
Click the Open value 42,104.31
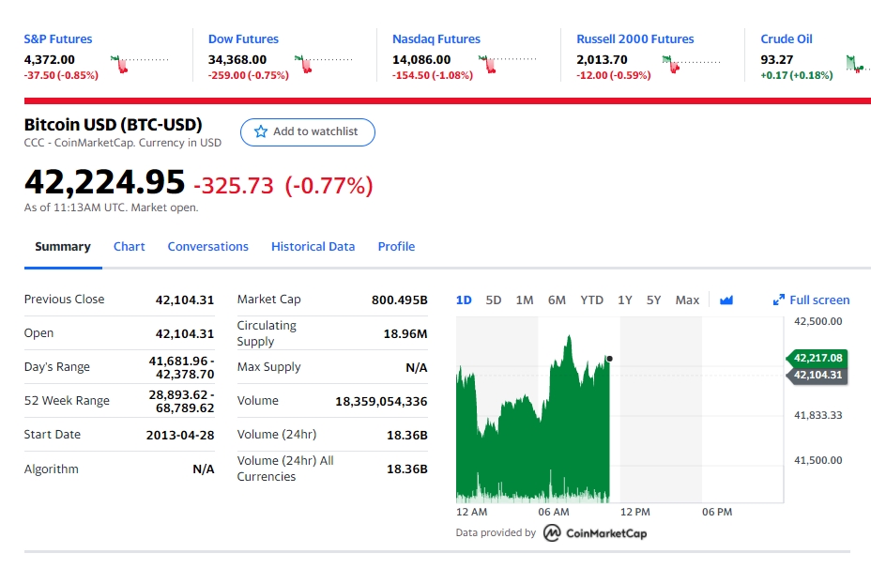pos(184,334)
